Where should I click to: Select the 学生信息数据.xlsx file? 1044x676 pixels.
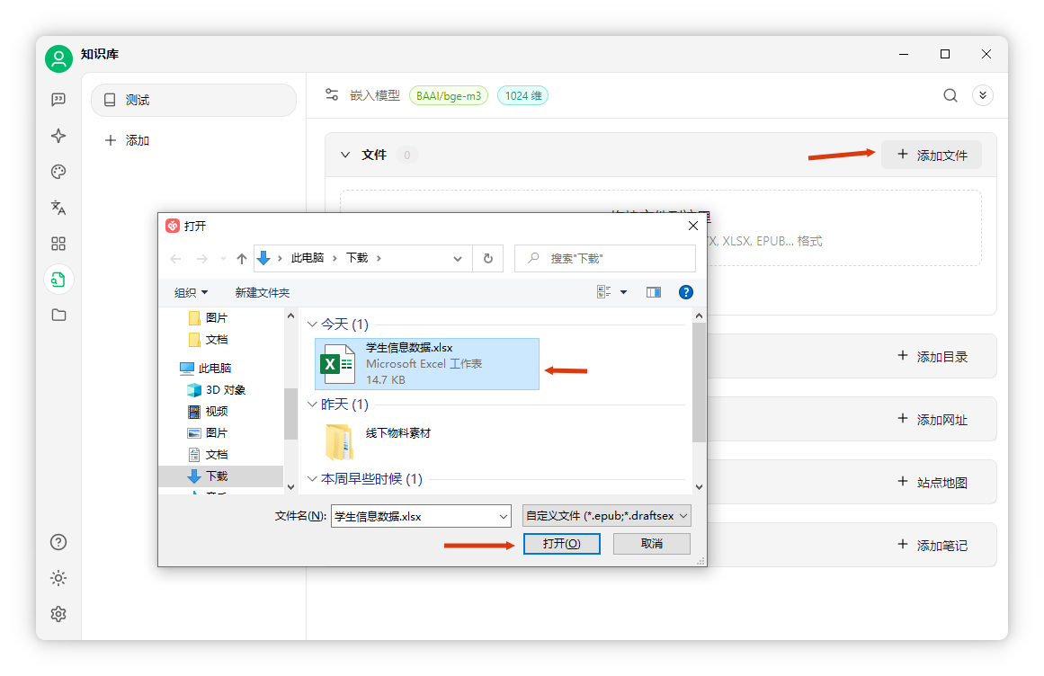(x=427, y=364)
